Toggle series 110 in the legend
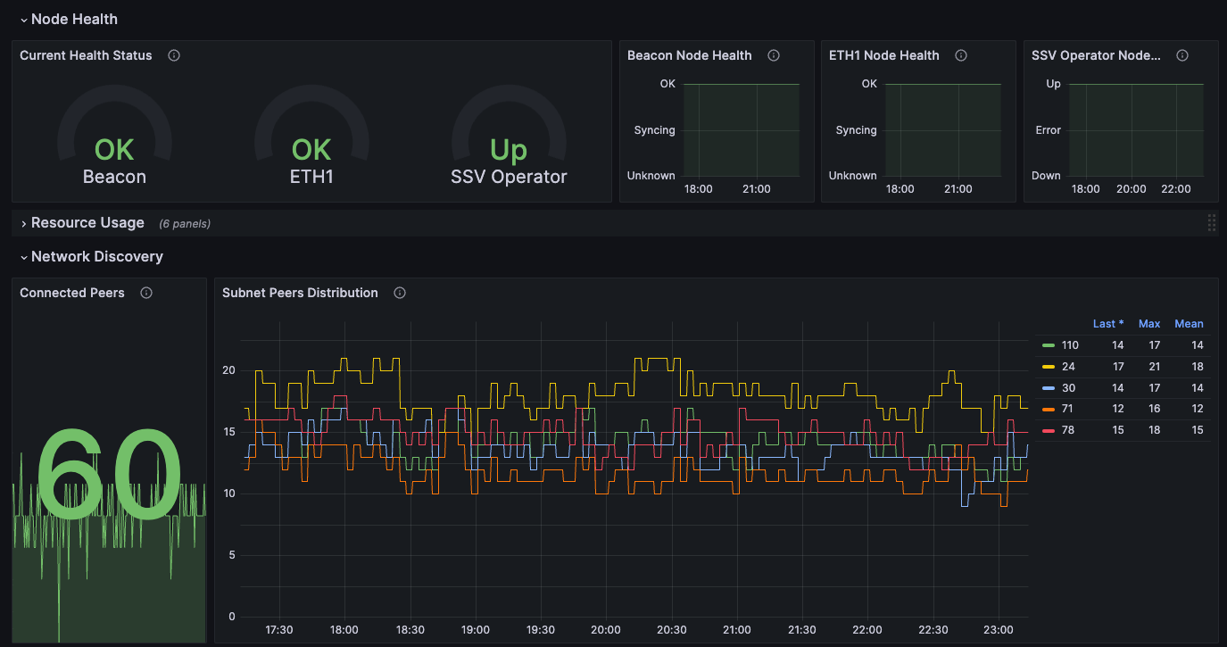This screenshot has height=647, width=1227. click(x=1070, y=345)
